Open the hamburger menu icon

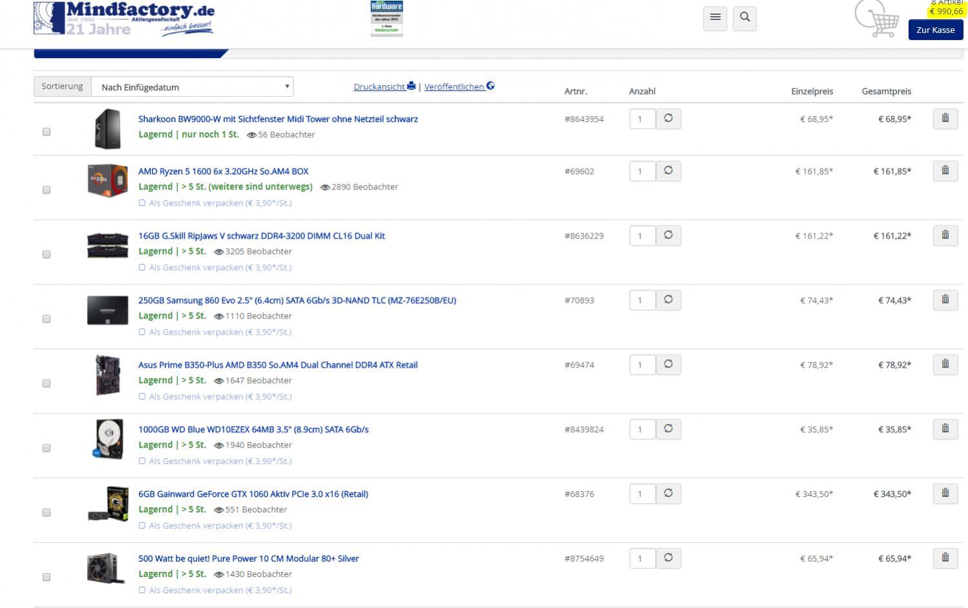click(715, 18)
